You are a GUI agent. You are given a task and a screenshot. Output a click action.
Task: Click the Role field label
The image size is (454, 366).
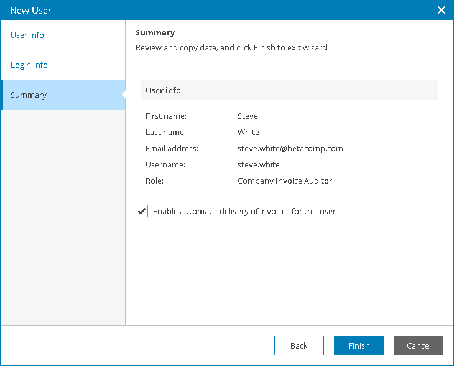pyautogui.click(x=154, y=181)
